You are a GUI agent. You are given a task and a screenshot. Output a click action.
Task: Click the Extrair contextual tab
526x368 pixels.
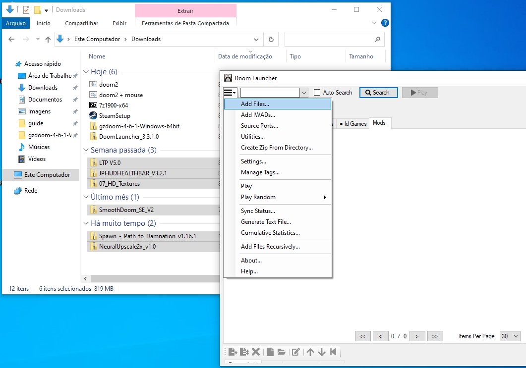185,11
